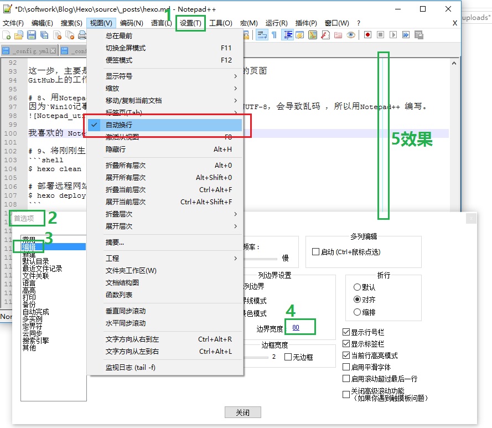492x428 pixels.
Task: Choose 自动换行 in the View menu
Action: (x=165, y=125)
